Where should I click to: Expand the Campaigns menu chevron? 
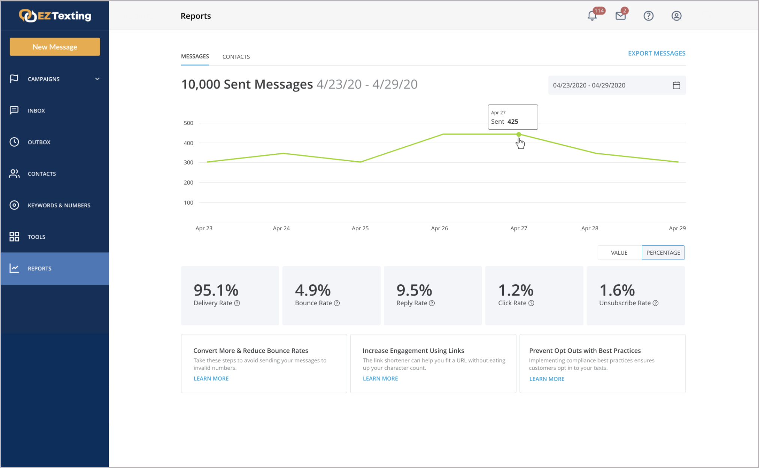point(97,79)
